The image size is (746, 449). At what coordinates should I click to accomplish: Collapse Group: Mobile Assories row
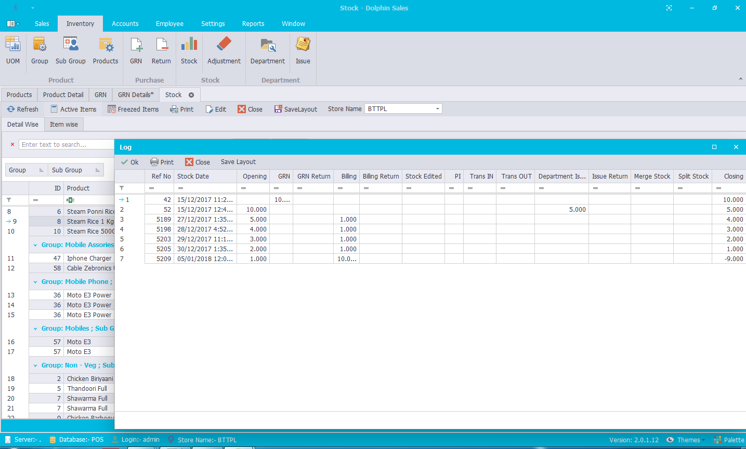tap(35, 245)
